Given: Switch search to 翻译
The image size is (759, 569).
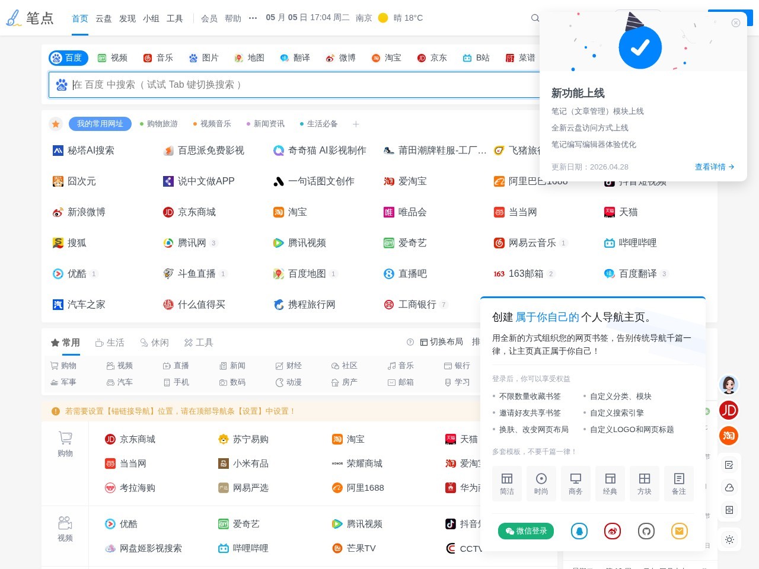Looking at the screenshot, I should (x=295, y=57).
